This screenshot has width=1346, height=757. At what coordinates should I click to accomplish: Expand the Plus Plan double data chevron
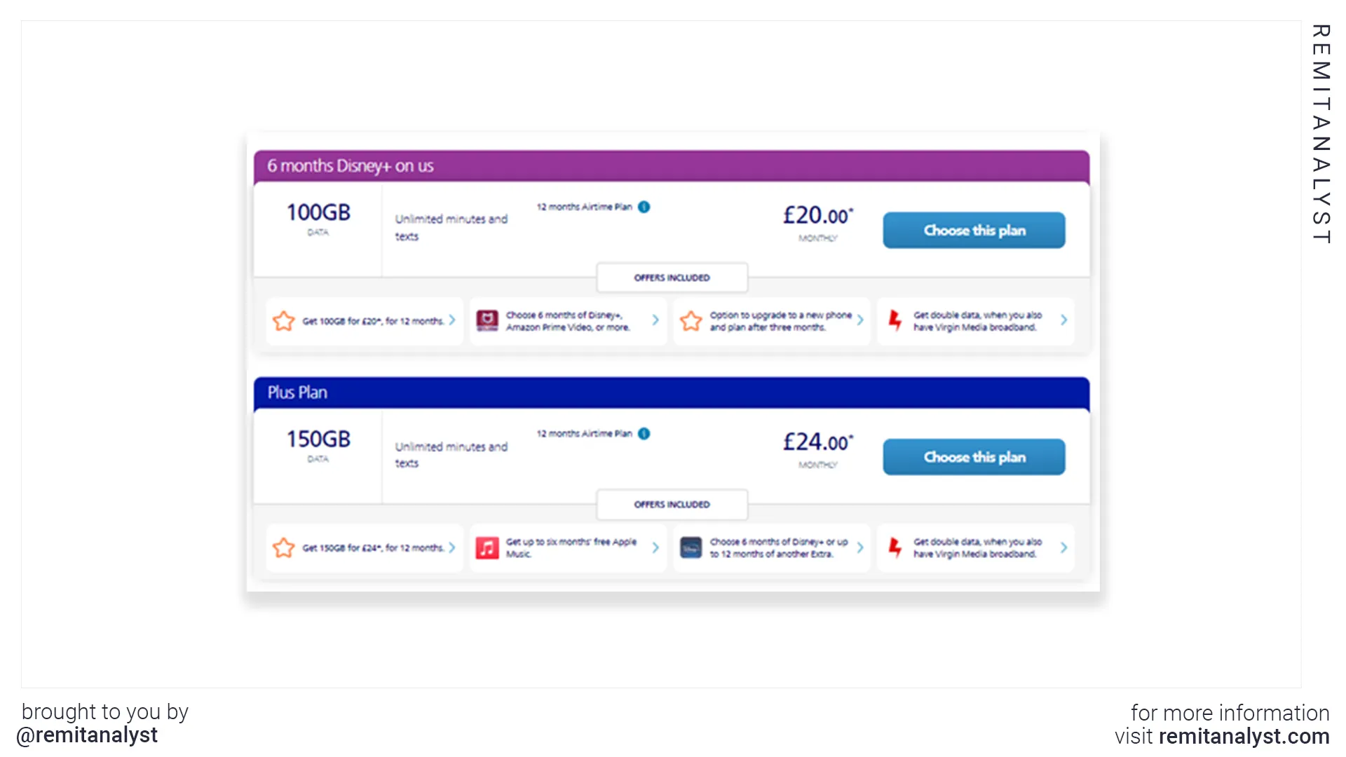(1063, 547)
